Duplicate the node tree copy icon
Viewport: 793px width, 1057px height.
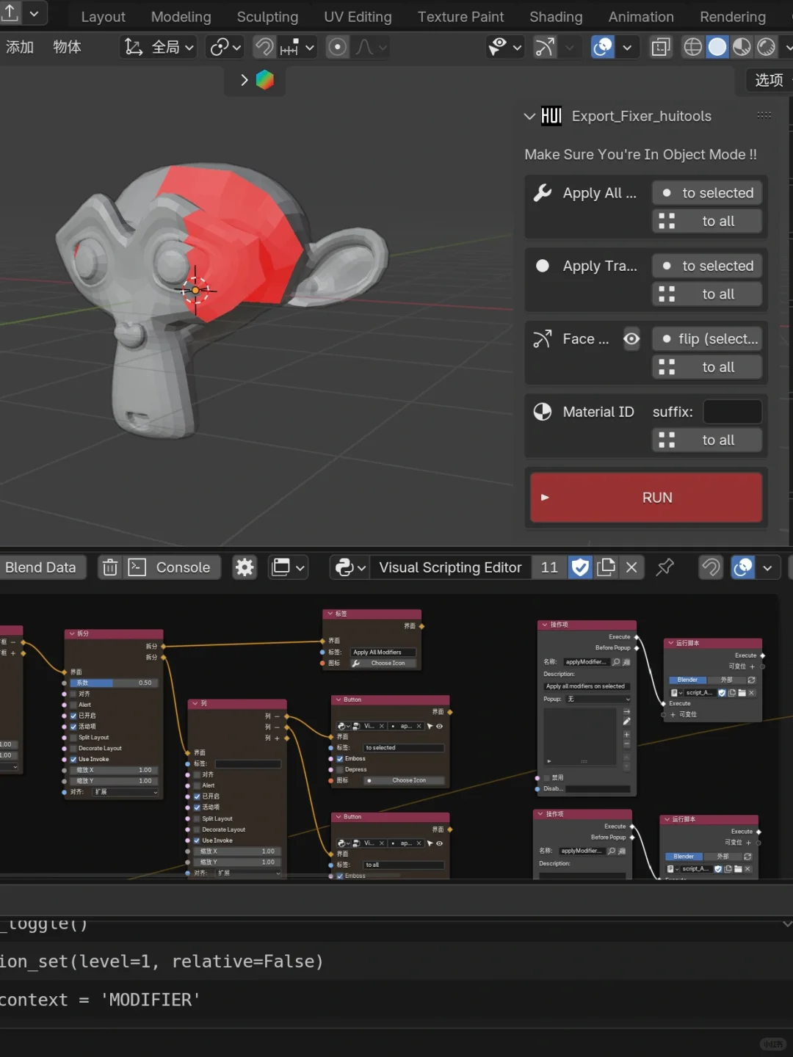pos(606,567)
